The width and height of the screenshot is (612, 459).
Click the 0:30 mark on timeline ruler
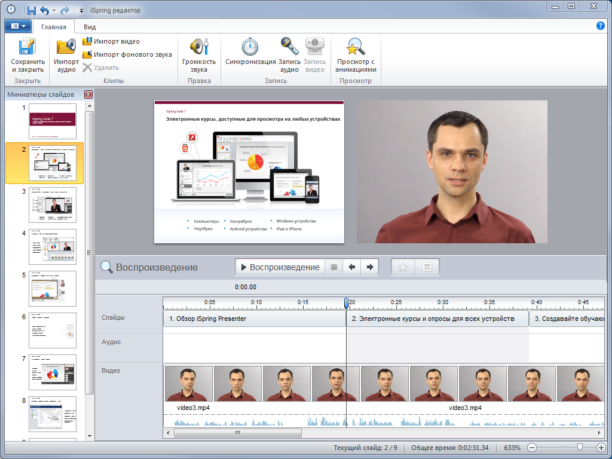pos(443,302)
